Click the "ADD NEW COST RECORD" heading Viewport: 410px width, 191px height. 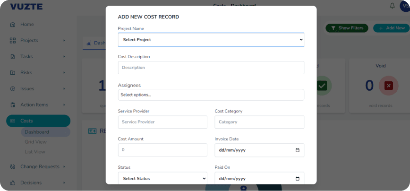pyautogui.click(x=148, y=17)
